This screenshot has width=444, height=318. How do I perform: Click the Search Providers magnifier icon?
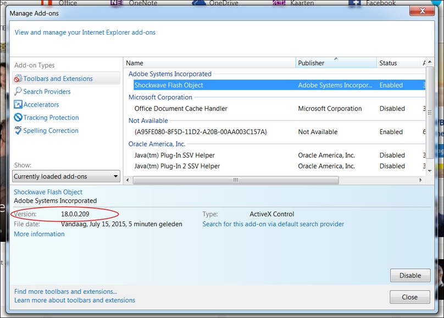tap(18, 92)
